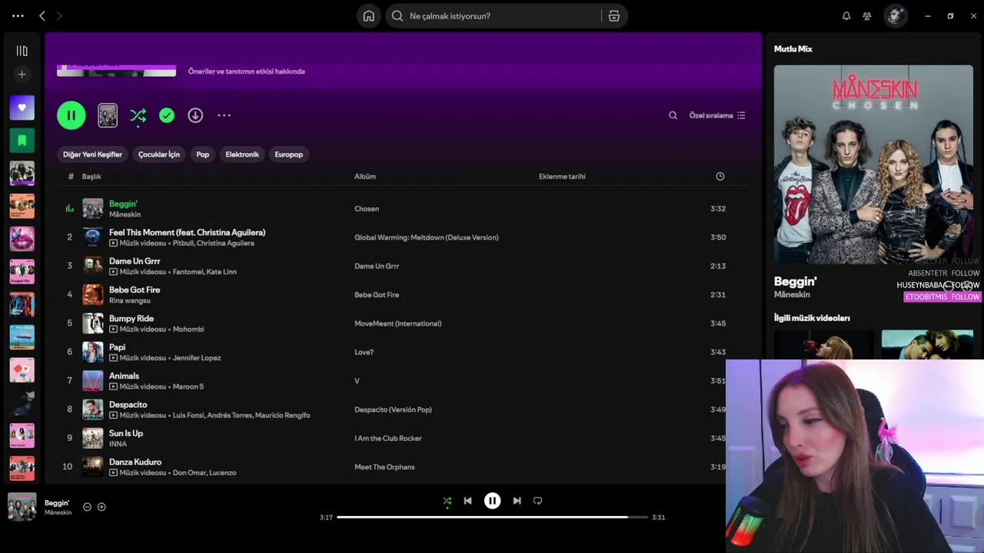Open the 'Mutlu Mix' panel title
The height and width of the screenshot is (553, 984).
click(x=793, y=49)
